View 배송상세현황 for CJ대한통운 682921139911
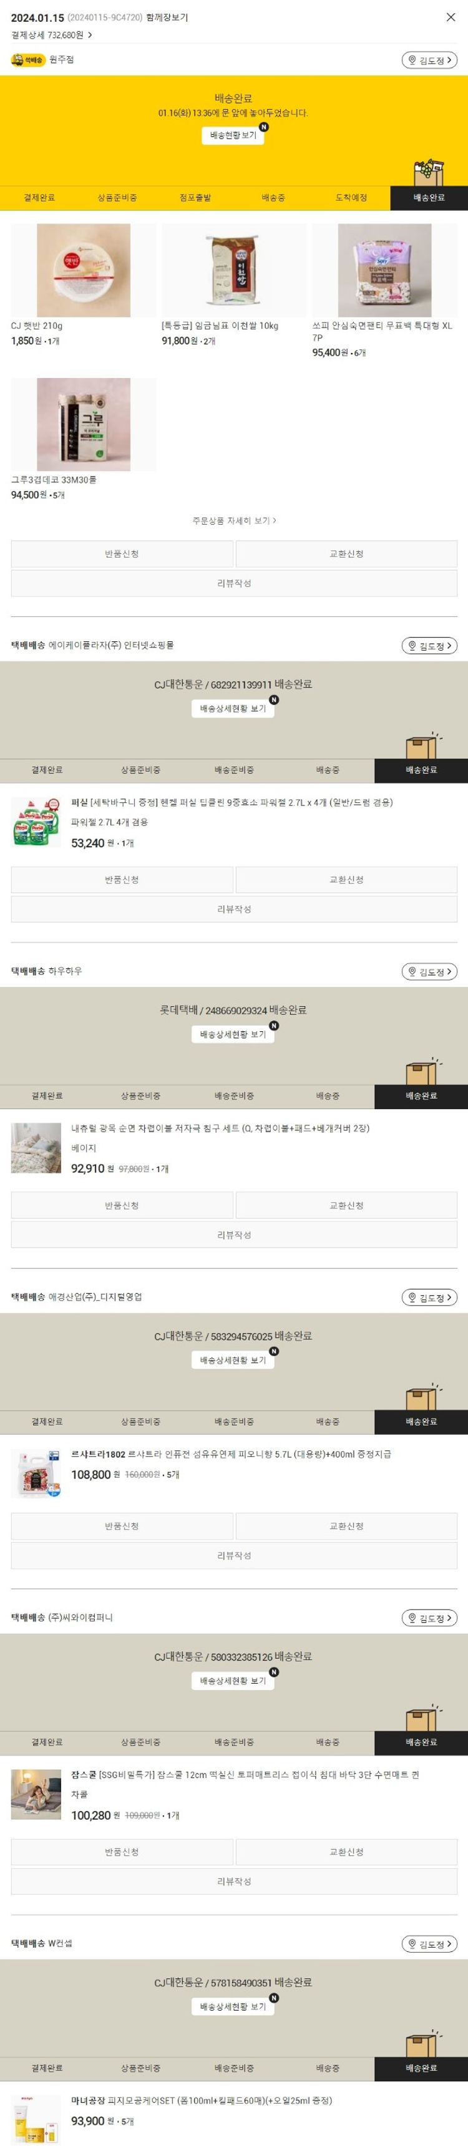 (233, 709)
